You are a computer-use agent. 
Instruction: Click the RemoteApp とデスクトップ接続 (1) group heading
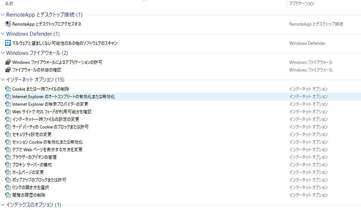pos(44,15)
